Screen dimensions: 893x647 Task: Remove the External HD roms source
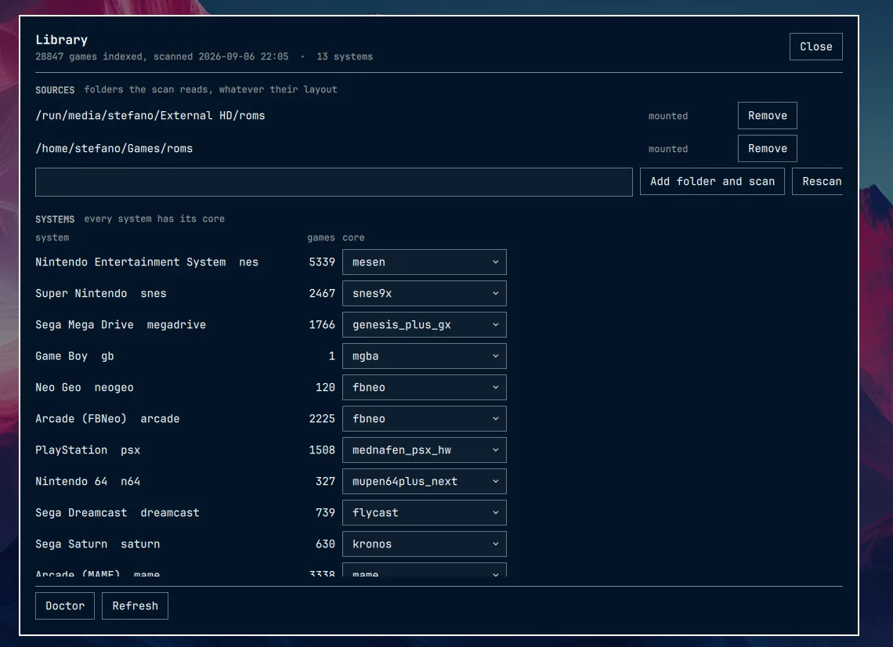point(767,116)
